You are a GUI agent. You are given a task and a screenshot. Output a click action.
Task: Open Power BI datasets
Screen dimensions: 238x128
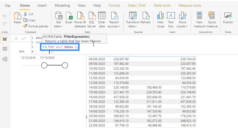pyautogui.click(x=80, y=20)
